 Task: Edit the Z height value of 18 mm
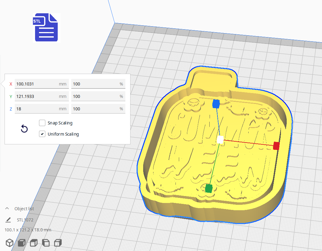pyautogui.click(x=41, y=108)
